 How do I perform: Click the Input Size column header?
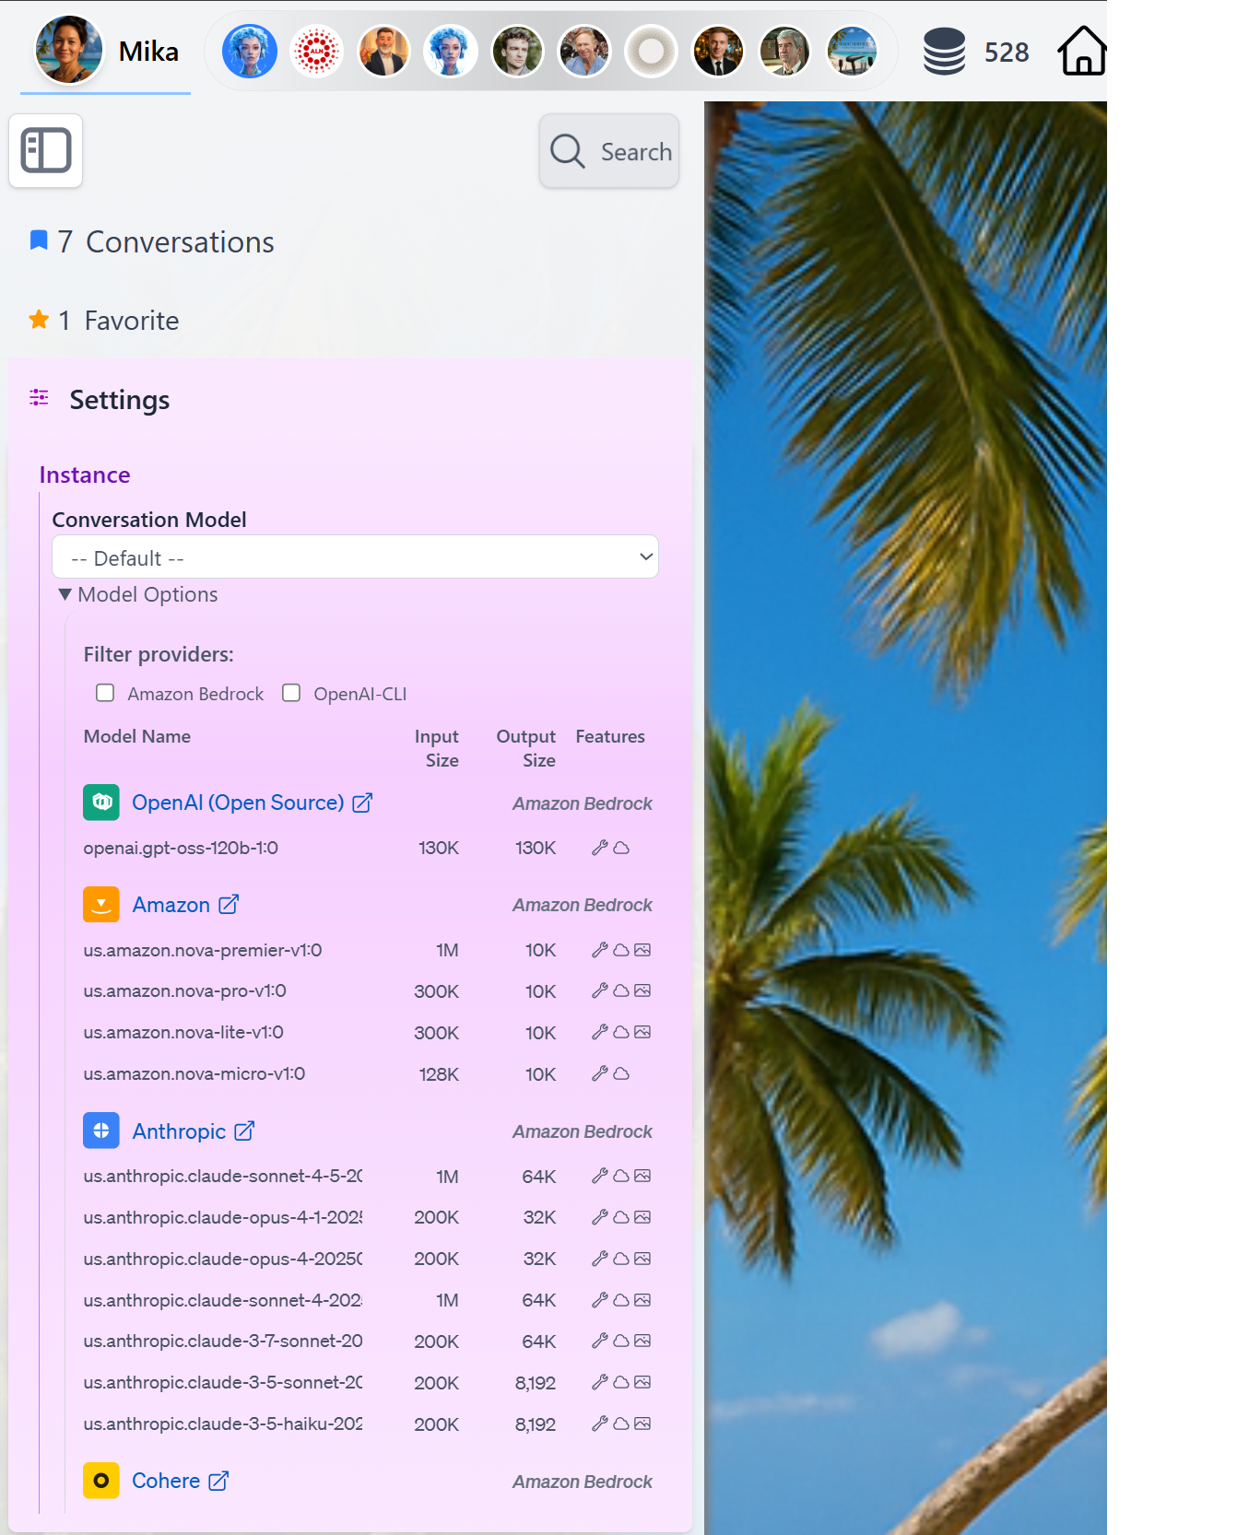437,748
